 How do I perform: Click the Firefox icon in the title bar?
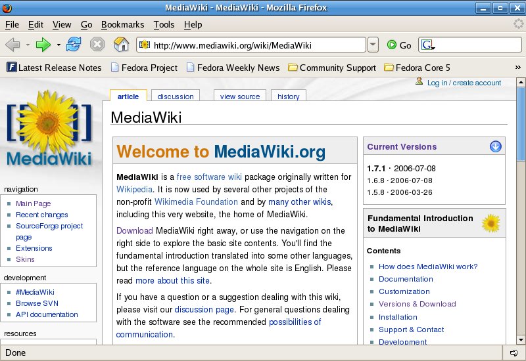[7, 8]
